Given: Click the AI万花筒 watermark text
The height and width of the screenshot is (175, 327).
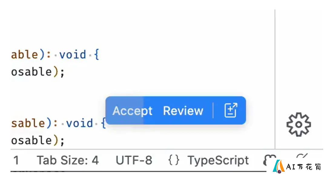Looking at the screenshot, I should [x=303, y=167].
